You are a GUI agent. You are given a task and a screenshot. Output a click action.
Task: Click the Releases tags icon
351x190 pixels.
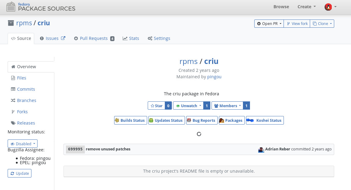pyautogui.click(x=13, y=123)
